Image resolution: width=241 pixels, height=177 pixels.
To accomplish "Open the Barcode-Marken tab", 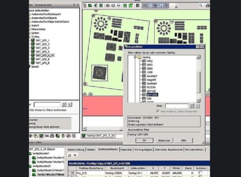I will click(x=194, y=150).
